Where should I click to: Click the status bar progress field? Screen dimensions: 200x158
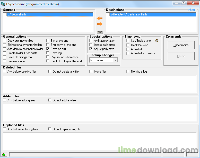pyautogui.click(x=85, y=155)
